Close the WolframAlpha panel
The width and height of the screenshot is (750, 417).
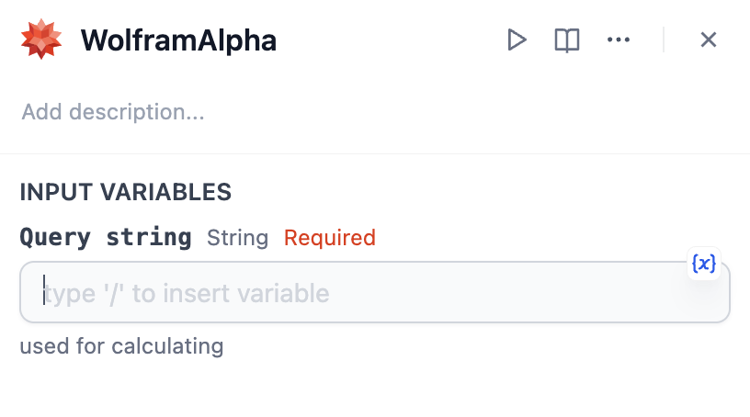(x=709, y=39)
